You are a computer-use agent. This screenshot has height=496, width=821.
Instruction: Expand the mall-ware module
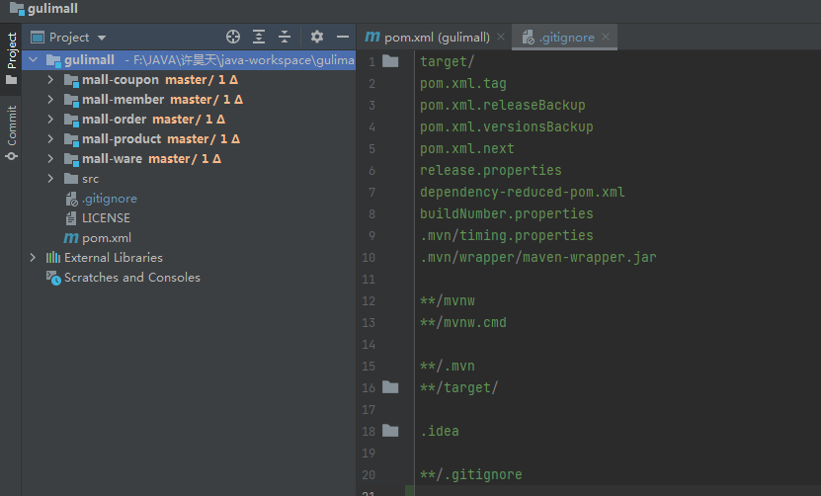[x=50, y=159]
